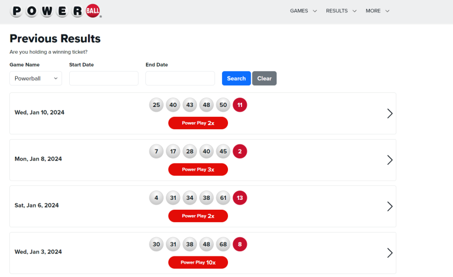This screenshot has width=453, height=277.
Task: Click white ball 4 in Jan 6 row
Action: [156, 198]
